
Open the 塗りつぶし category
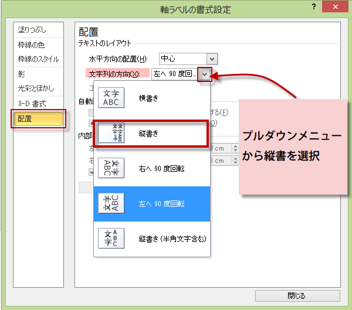pyautogui.click(x=32, y=30)
